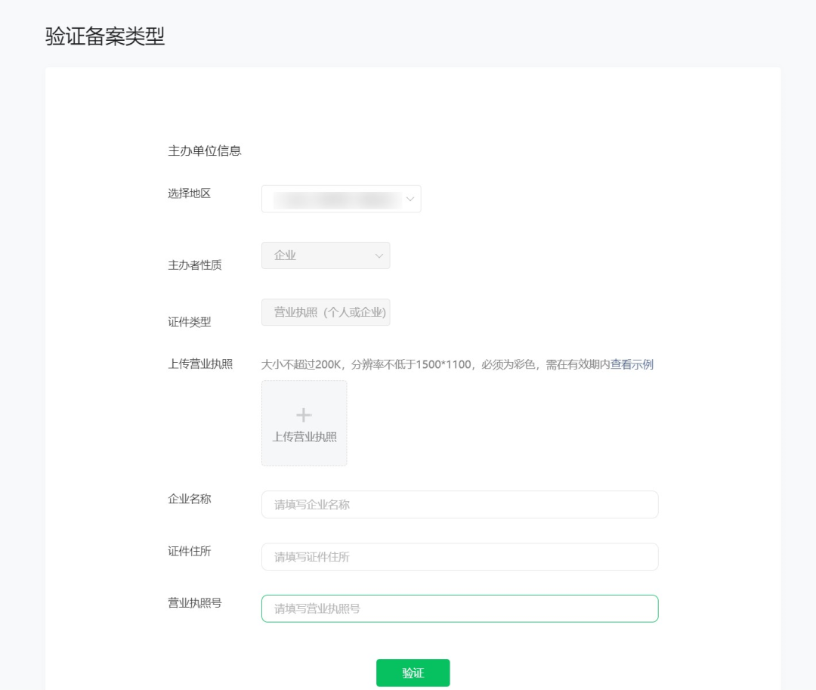The width and height of the screenshot is (816, 690).
Task: Open the 查看示例 link
Action: (x=632, y=364)
